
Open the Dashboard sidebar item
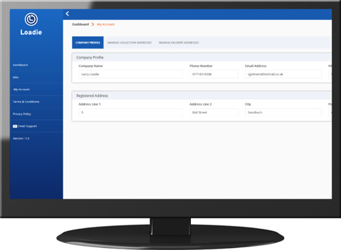pyautogui.click(x=20, y=65)
